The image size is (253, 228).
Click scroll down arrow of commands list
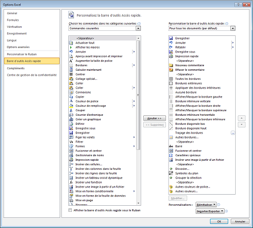(138, 203)
